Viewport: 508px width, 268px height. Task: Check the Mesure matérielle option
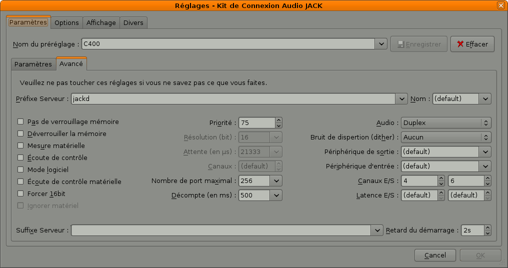click(20, 145)
